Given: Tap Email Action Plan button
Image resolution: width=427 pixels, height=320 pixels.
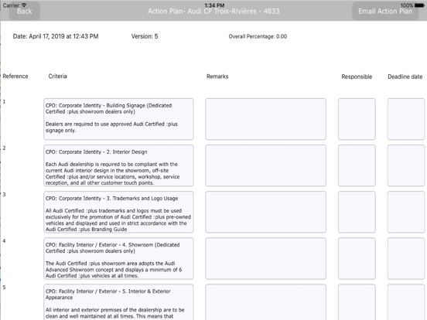Looking at the screenshot, I should click(385, 11).
